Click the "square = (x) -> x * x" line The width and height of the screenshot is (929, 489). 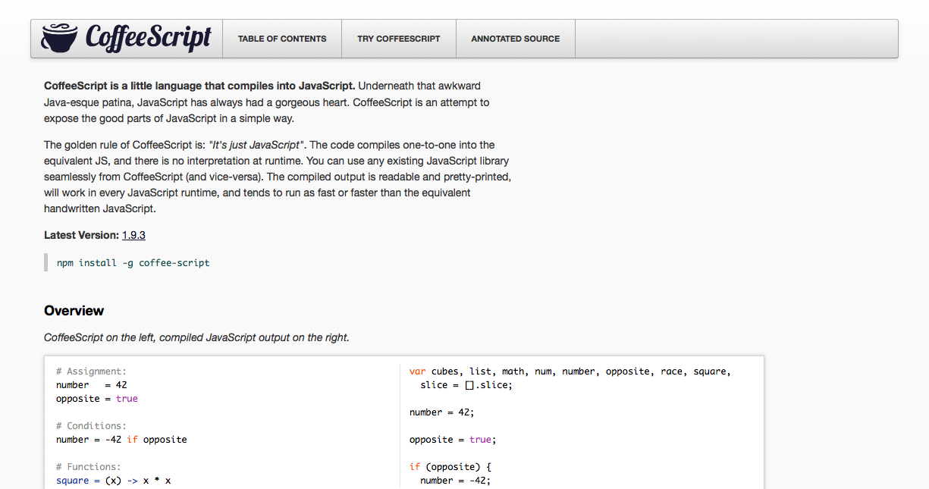114,481
